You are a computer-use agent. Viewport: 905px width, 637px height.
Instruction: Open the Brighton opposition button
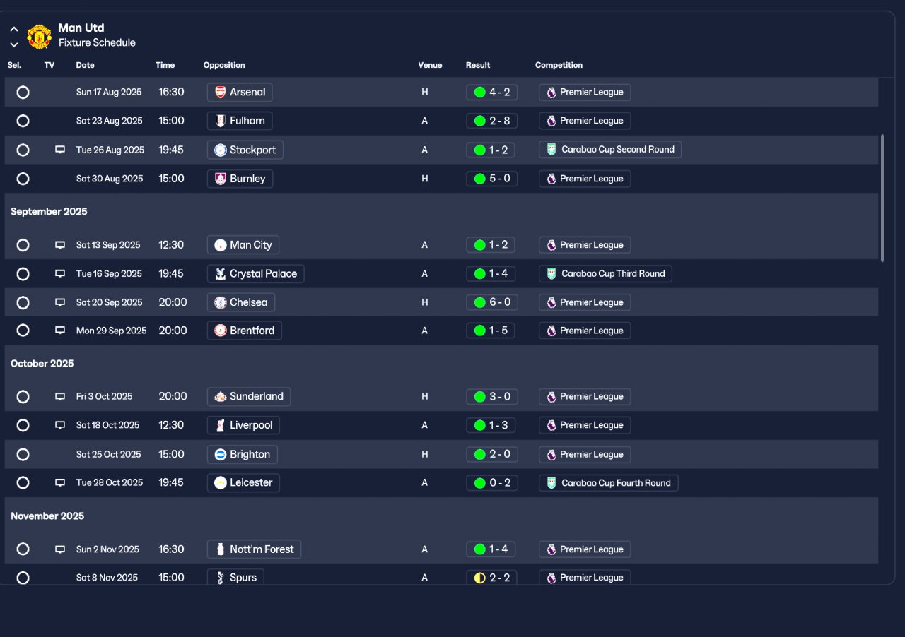coord(243,454)
